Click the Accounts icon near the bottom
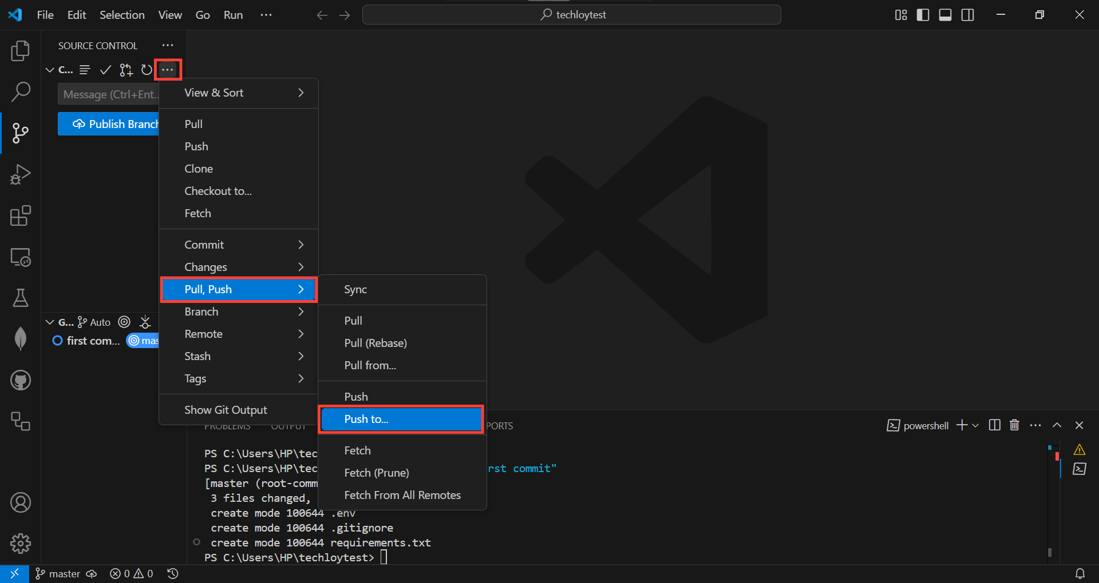 click(21, 502)
